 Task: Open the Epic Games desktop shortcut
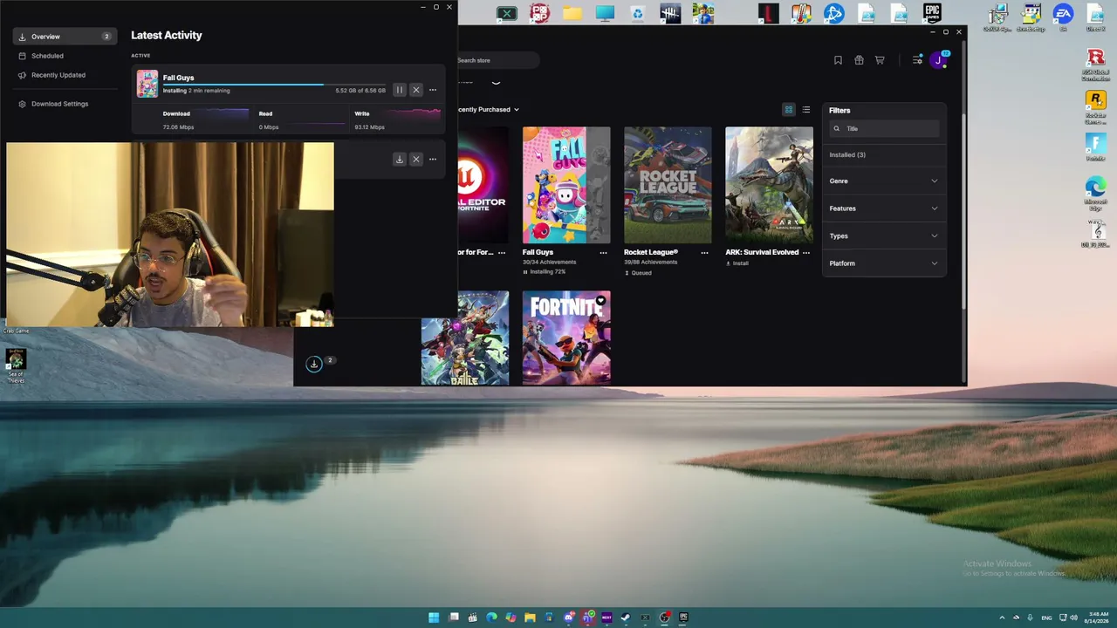tap(932, 14)
